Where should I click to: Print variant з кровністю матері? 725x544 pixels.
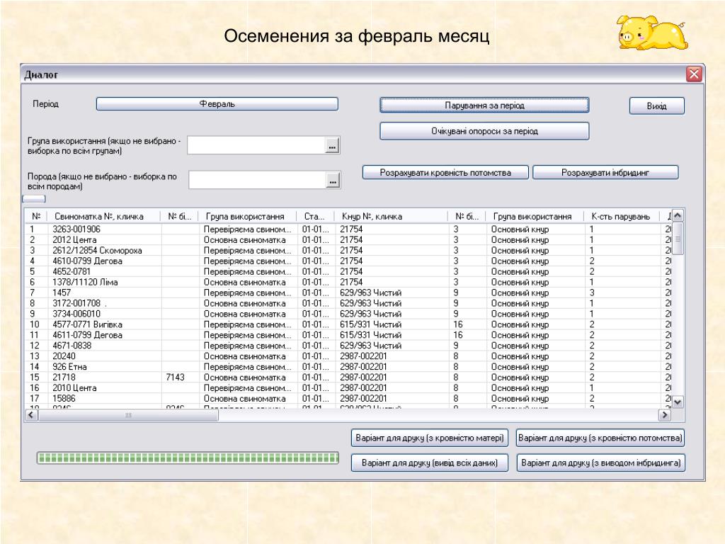[430, 438]
